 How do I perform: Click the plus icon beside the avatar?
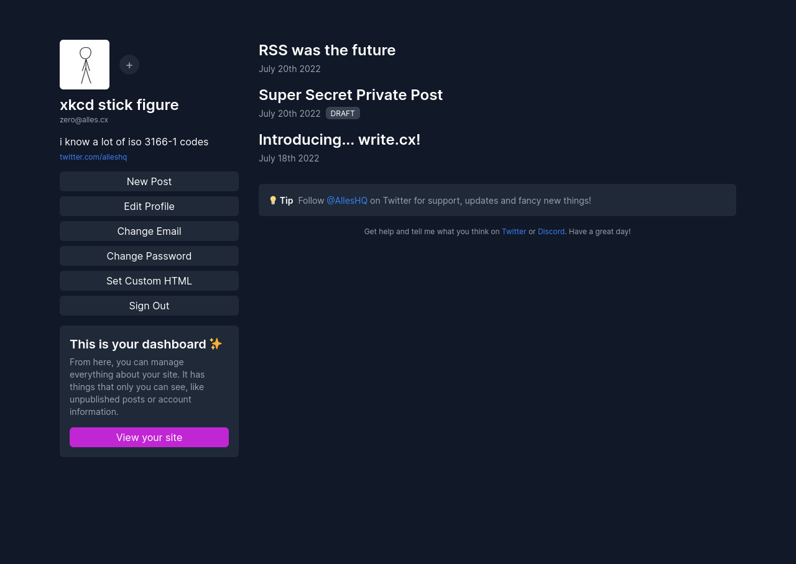point(129,65)
